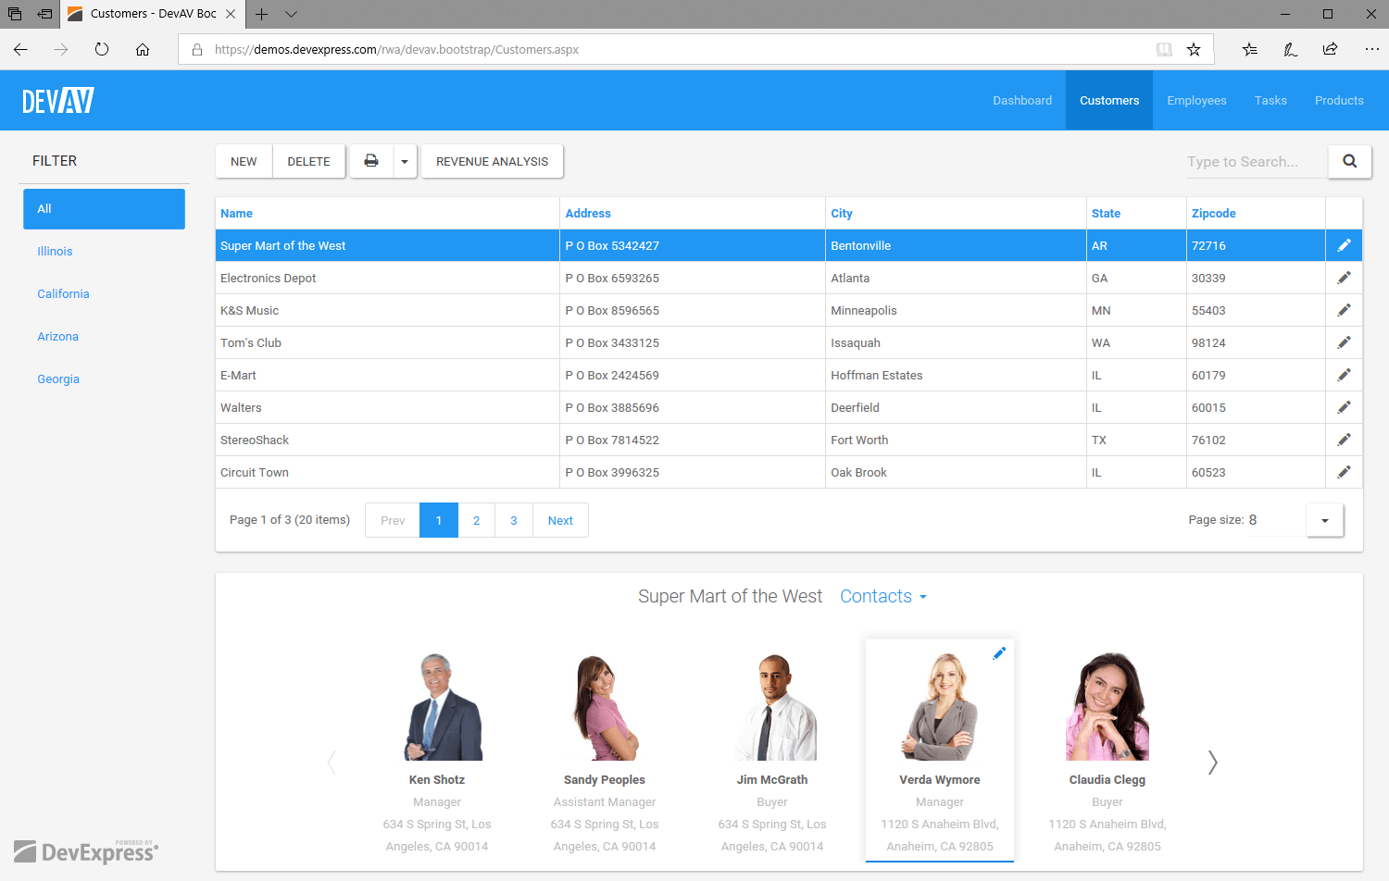Image resolution: width=1389 pixels, height=881 pixels.
Task: Focus the Type to Search field
Action: point(1254,162)
